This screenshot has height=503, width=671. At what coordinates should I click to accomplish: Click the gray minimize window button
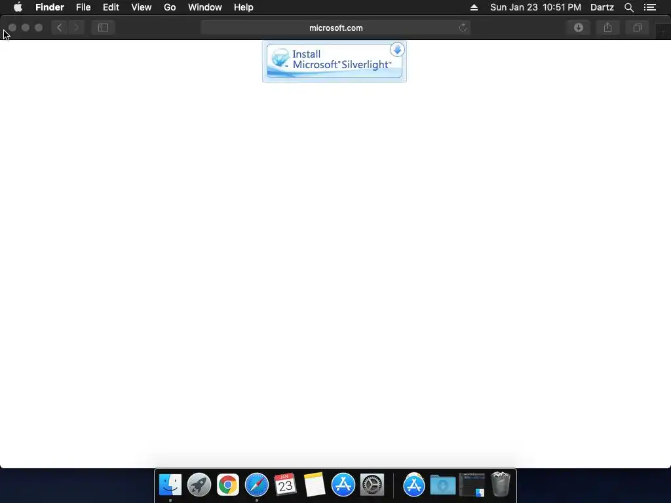(26, 28)
